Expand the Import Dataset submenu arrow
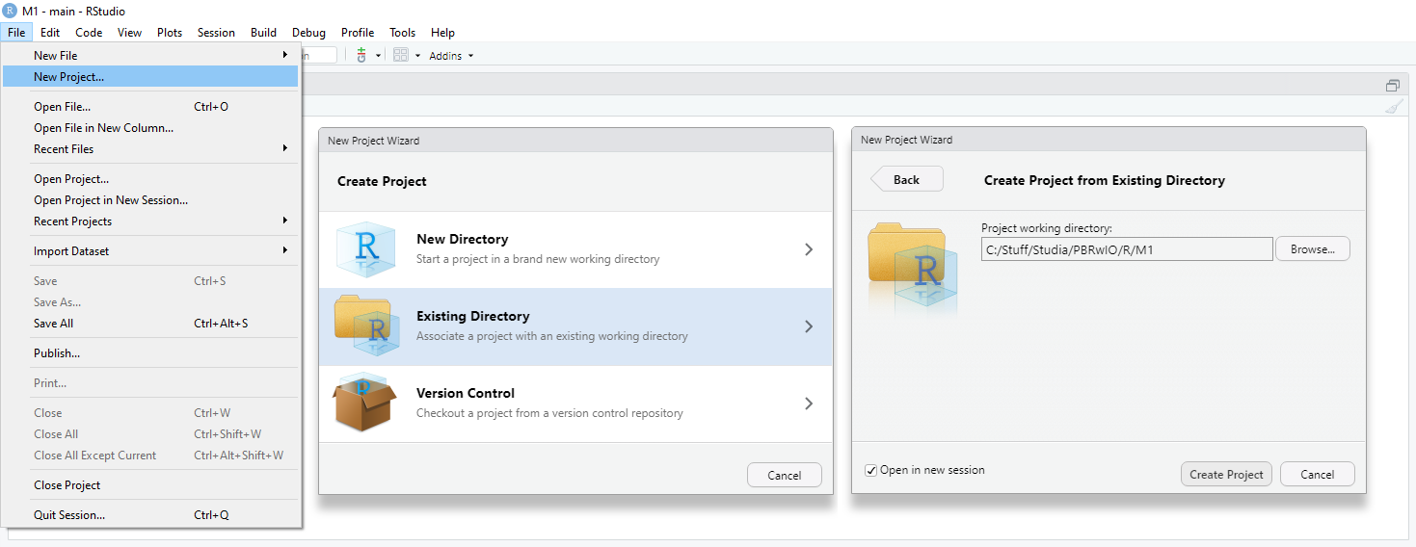This screenshot has width=1416, height=547. pos(284,250)
